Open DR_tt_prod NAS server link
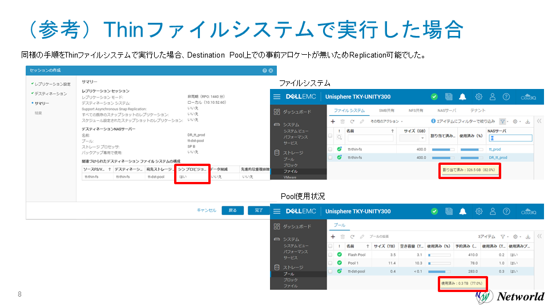 coord(498,157)
